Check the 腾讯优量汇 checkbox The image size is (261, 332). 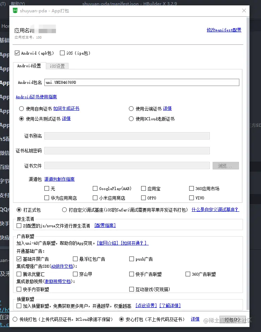pos(19,274)
